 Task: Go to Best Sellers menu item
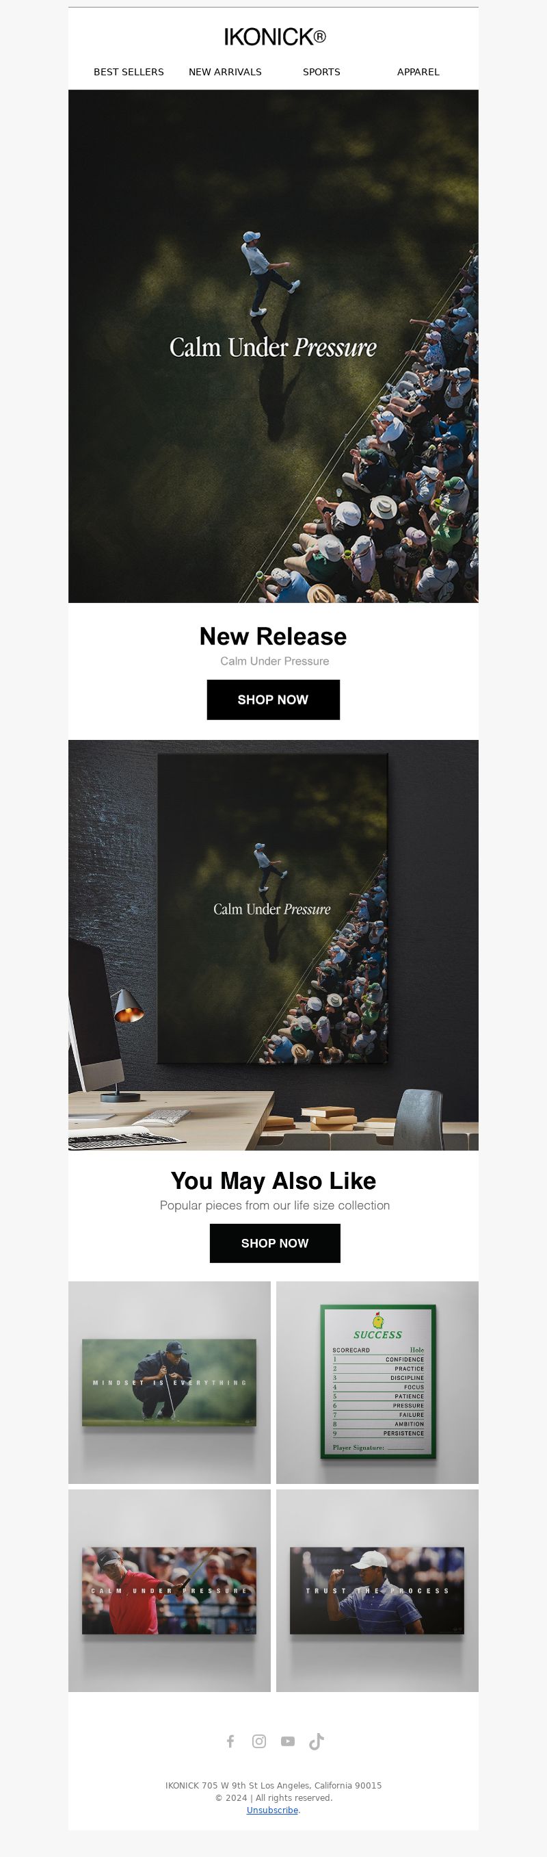[129, 72]
